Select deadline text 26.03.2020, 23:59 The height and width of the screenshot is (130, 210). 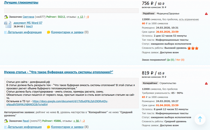167,32
